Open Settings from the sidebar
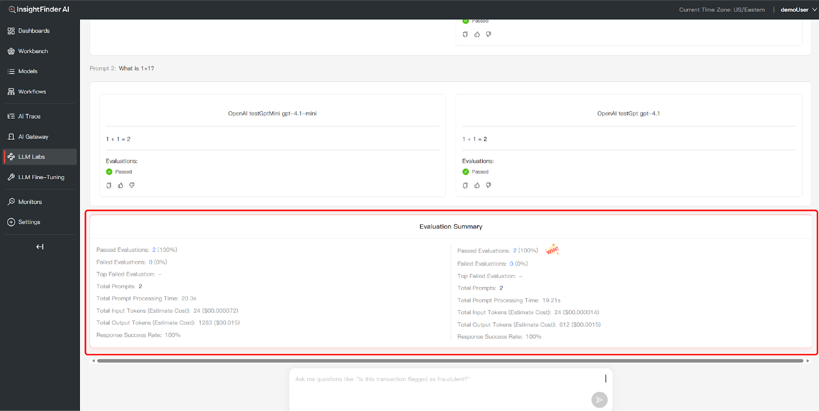 29,222
